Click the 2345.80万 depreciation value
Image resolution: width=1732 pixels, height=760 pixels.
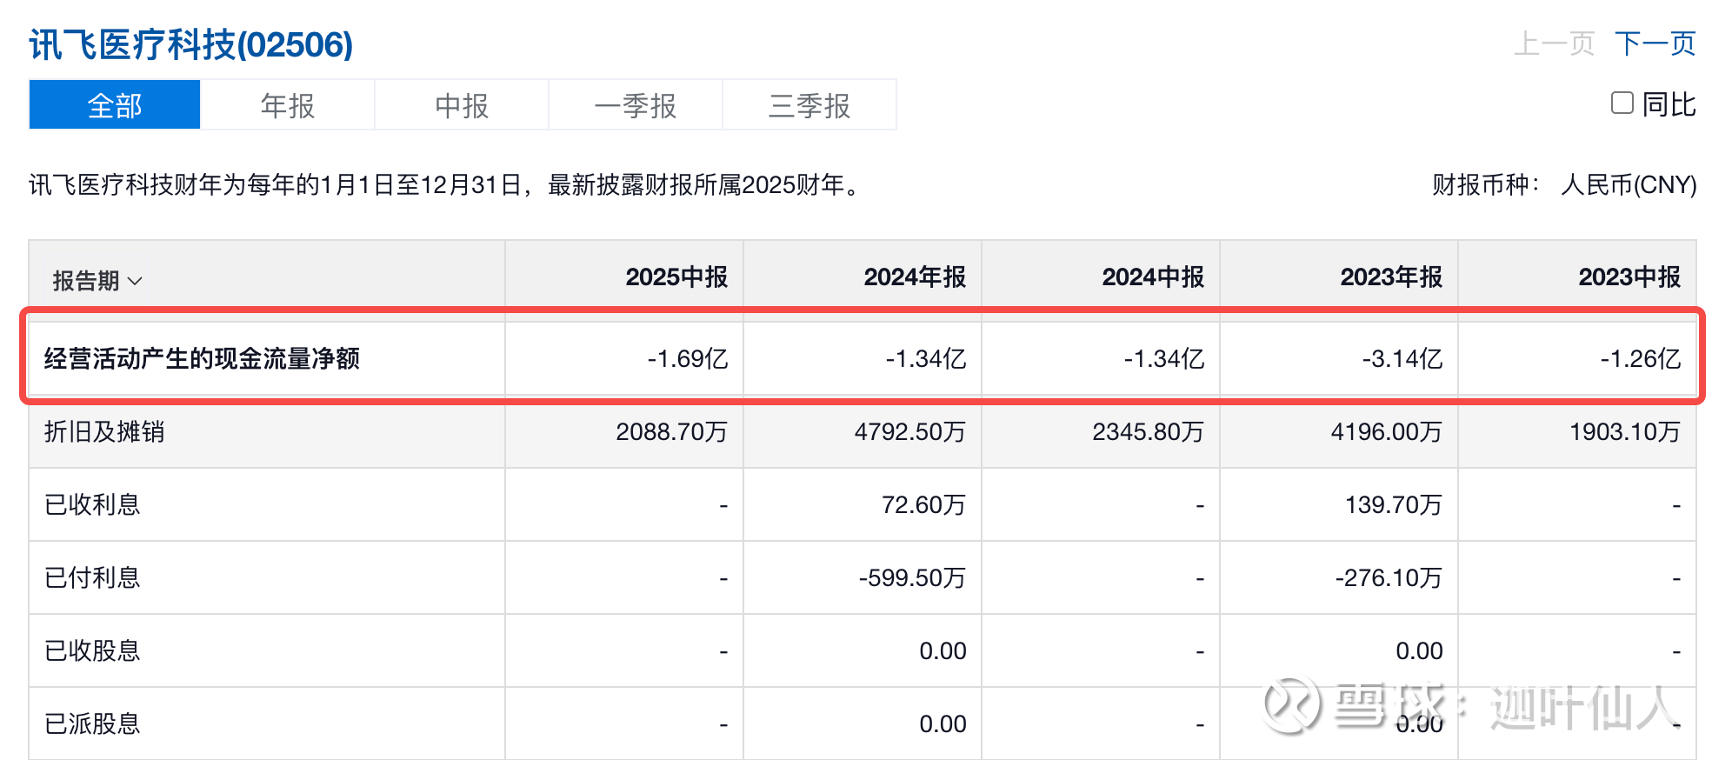point(1149,431)
